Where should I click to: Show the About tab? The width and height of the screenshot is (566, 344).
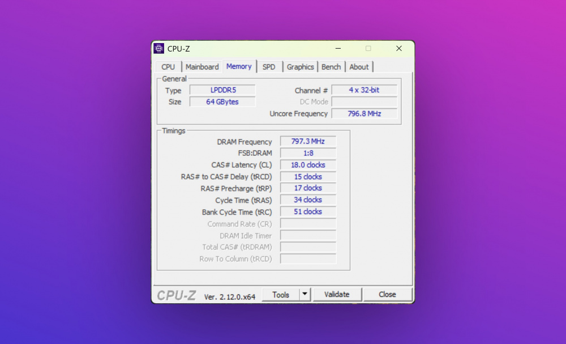tap(359, 67)
